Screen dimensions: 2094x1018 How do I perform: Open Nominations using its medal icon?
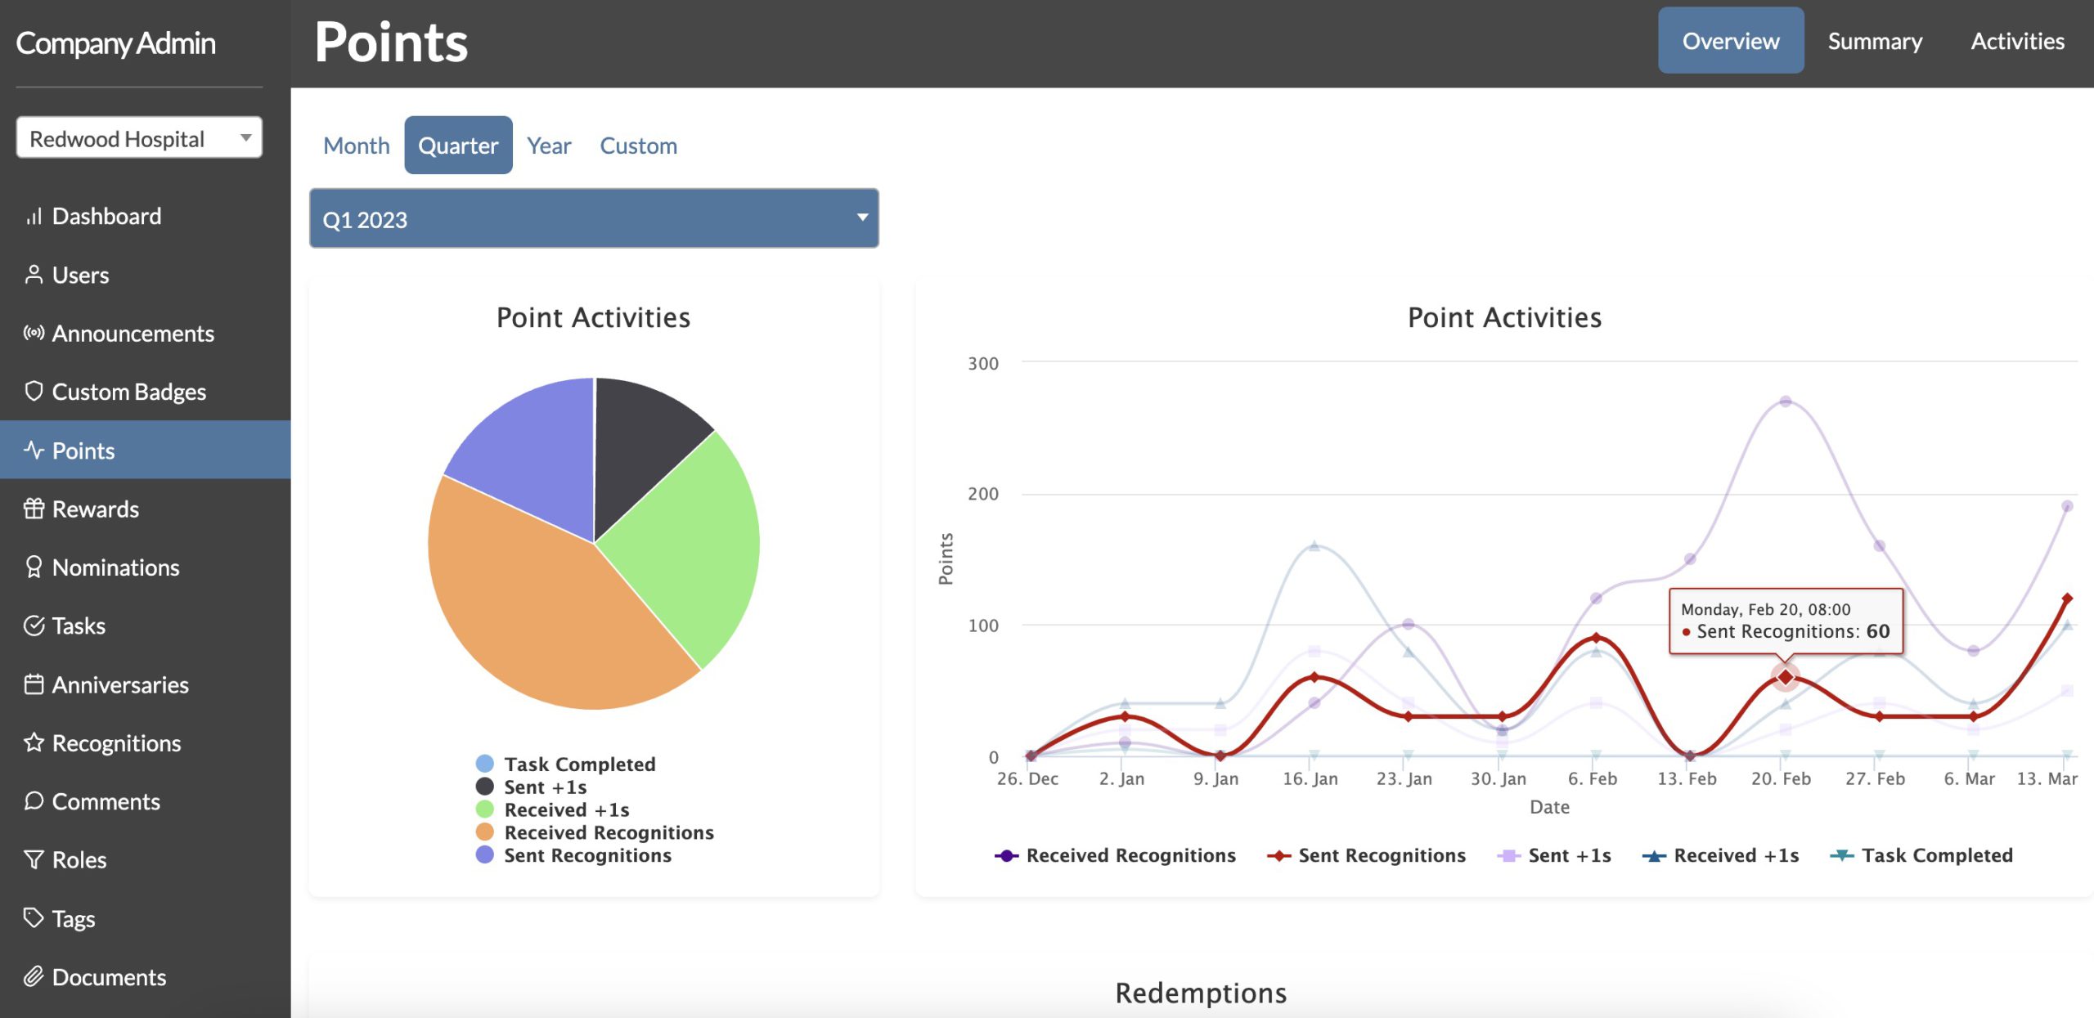tap(33, 567)
